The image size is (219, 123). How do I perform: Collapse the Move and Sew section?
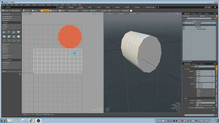pos(11,60)
